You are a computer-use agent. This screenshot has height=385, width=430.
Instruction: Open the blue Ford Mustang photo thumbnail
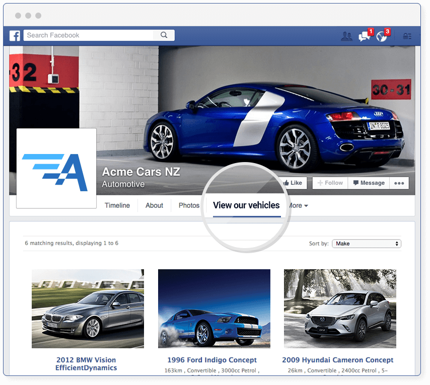(x=214, y=309)
